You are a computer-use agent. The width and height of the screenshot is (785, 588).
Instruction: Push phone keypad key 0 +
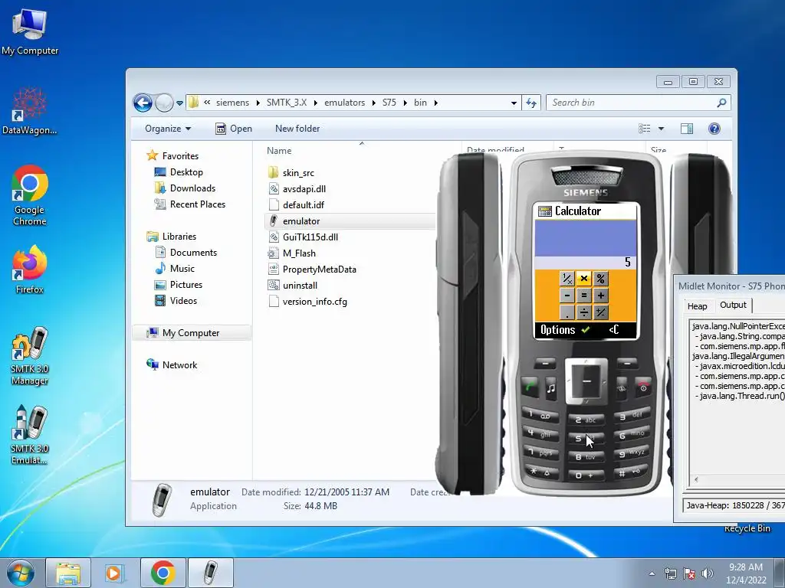coord(586,475)
